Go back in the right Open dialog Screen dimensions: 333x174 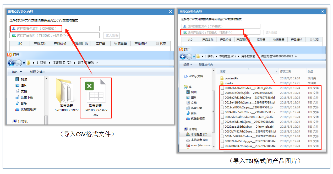(183, 56)
